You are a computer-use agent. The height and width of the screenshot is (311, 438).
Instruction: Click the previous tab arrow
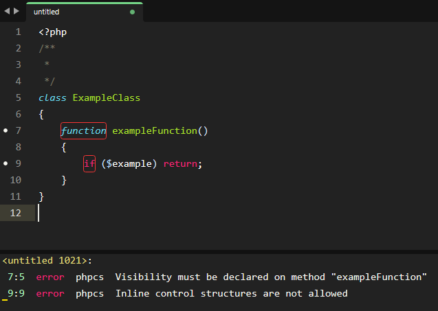(x=7, y=11)
